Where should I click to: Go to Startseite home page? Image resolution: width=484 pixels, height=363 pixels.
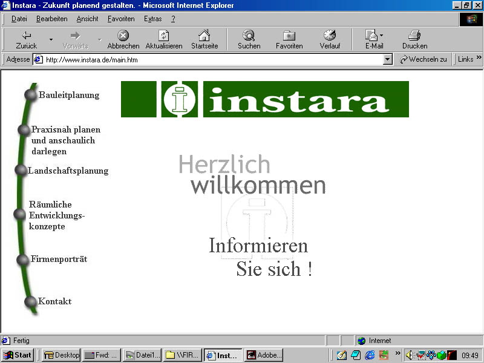tap(204, 40)
